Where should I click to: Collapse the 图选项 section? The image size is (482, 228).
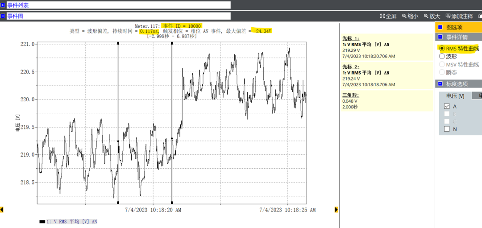[440, 27]
